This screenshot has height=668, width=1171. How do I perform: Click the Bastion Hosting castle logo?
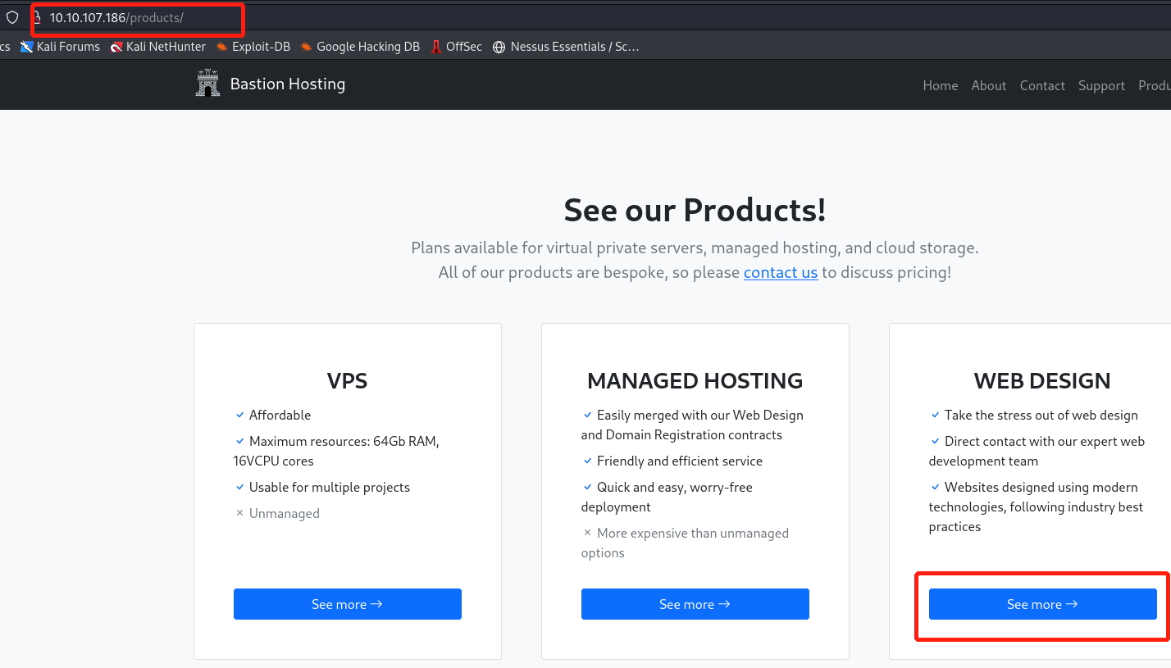tap(208, 84)
